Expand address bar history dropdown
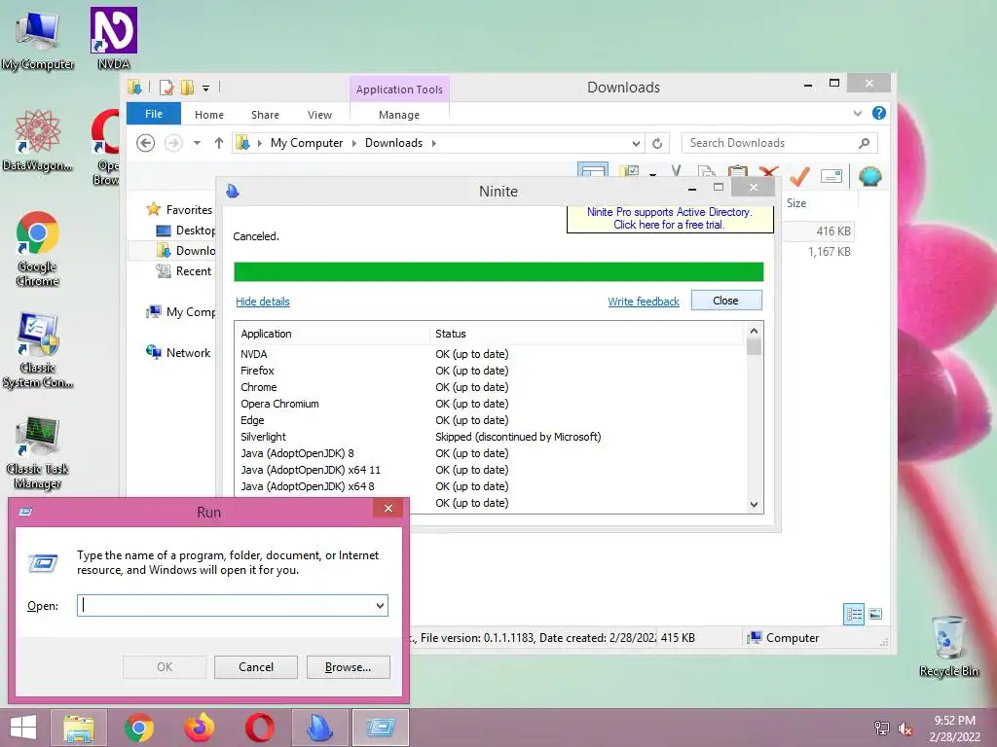This screenshot has width=997, height=747. click(x=636, y=143)
